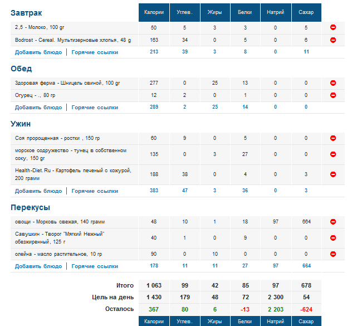
Task: Open Горячие ссылки for Завтрак
Action: pyautogui.click(x=95, y=52)
